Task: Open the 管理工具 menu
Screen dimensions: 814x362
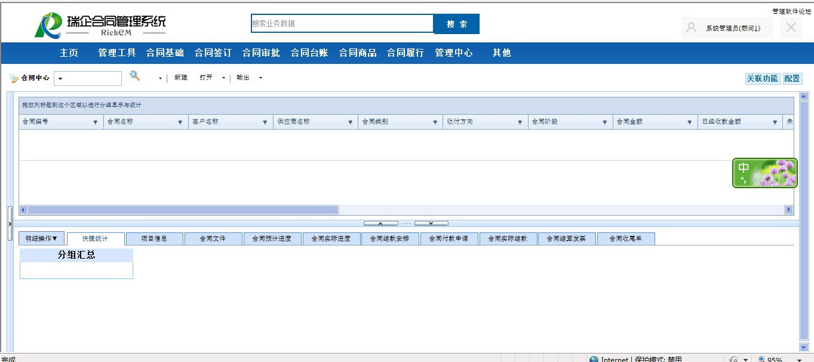Action: (117, 53)
